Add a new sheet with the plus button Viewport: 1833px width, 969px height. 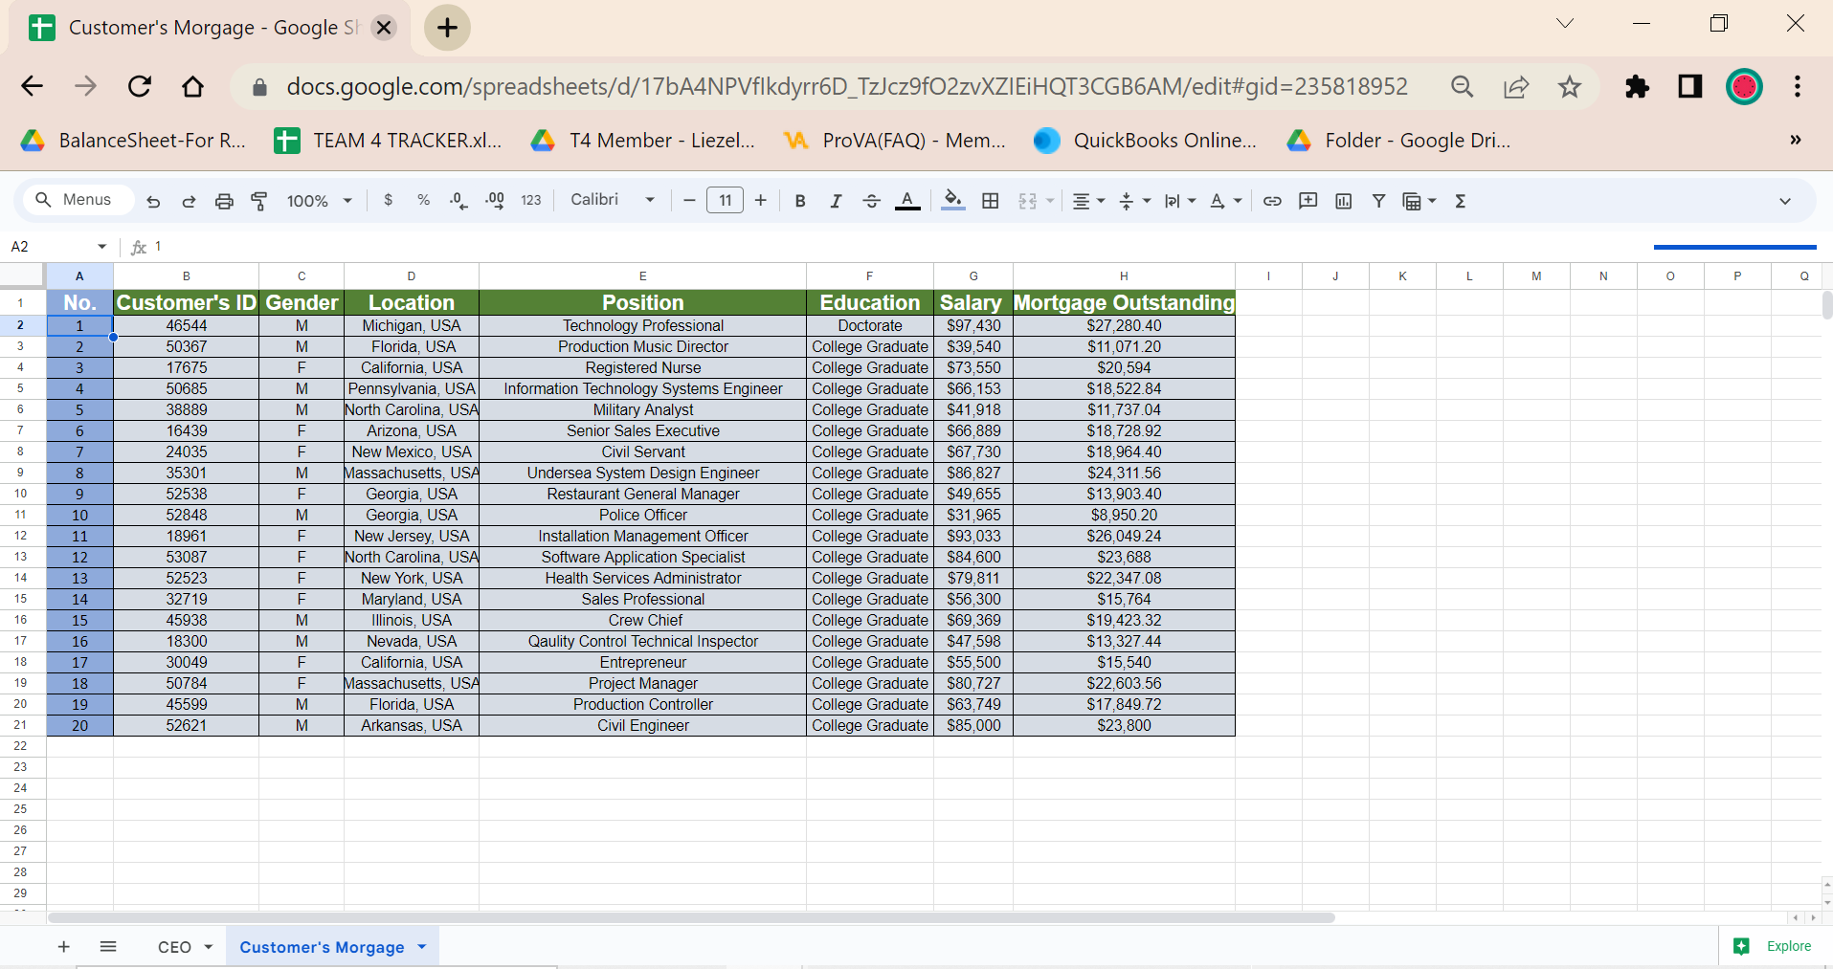pos(64,947)
